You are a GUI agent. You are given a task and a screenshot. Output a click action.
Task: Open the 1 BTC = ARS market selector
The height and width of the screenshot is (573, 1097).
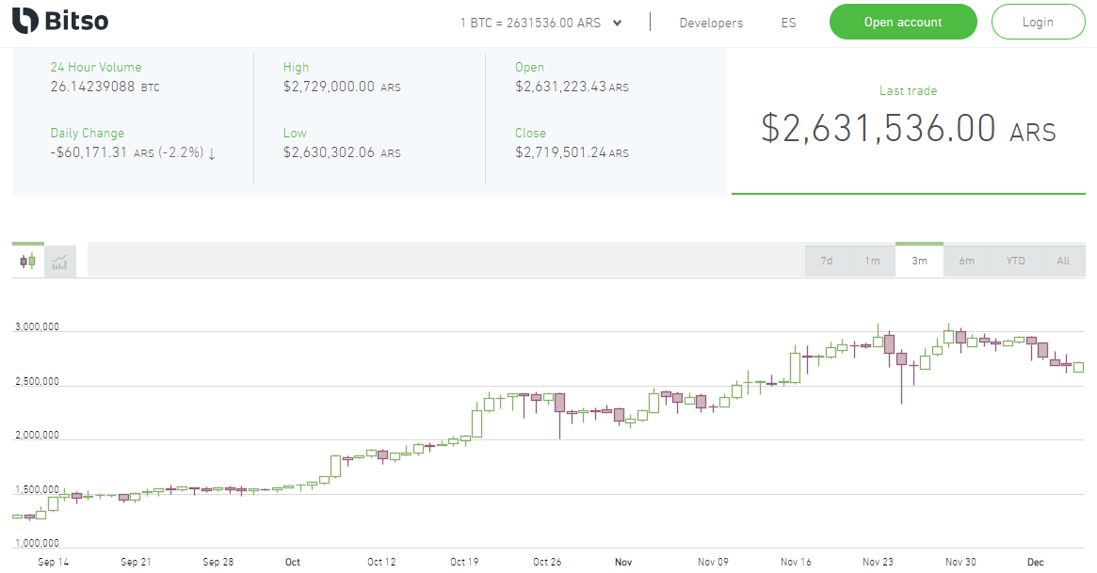click(530, 23)
